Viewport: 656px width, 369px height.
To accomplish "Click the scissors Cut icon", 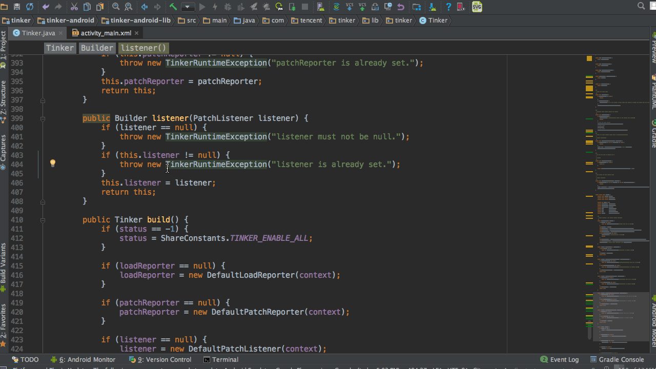I will click(74, 7).
